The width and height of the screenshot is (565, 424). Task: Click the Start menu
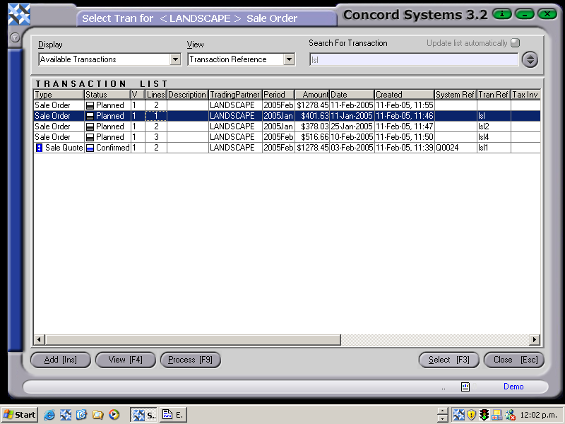click(x=19, y=415)
